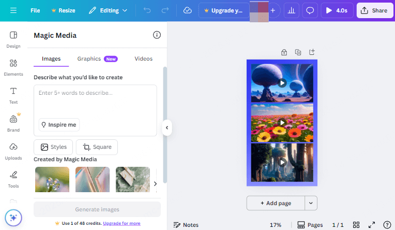Click the Share button
395x230 pixels.
tap(375, 10)
